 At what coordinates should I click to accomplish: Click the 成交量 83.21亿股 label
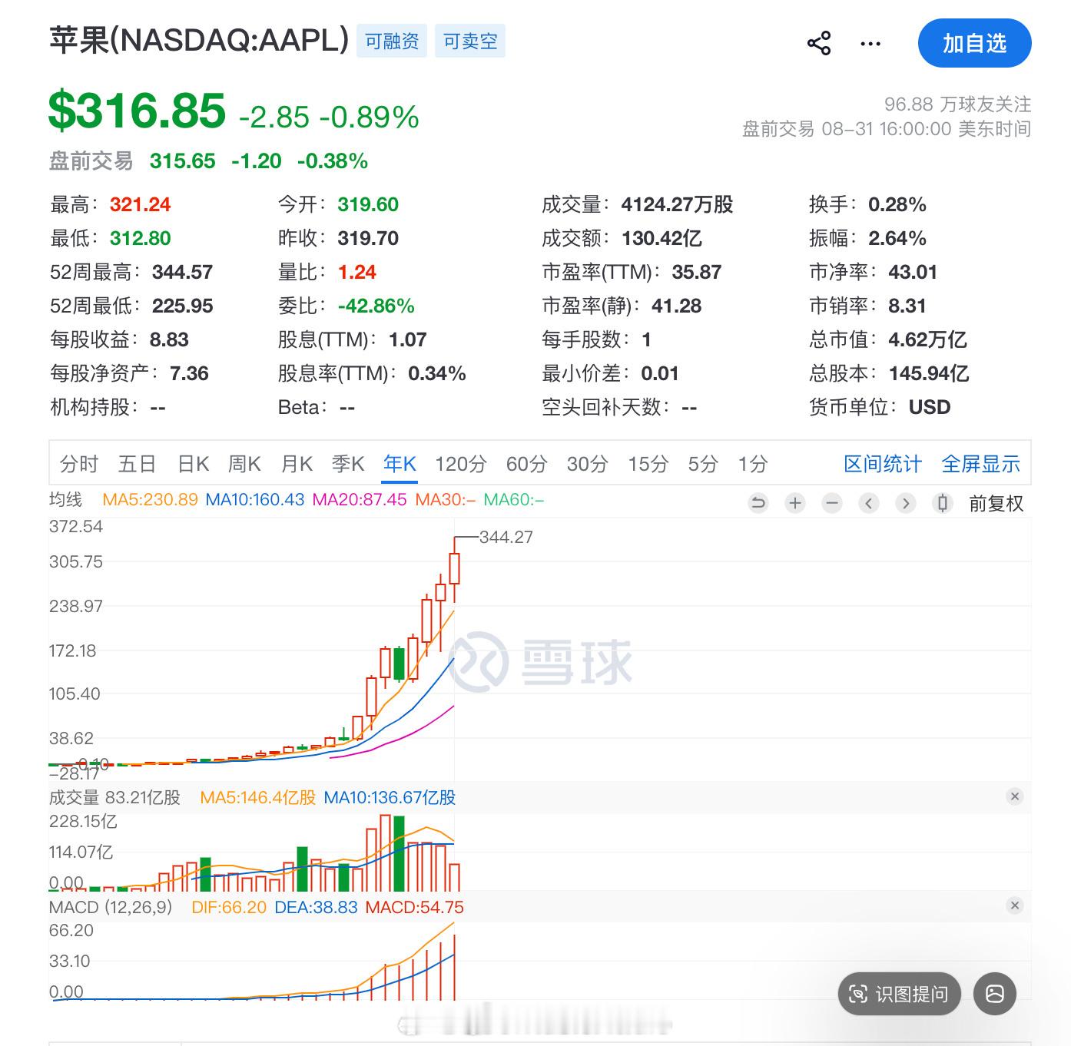click(x=114, y=797)
